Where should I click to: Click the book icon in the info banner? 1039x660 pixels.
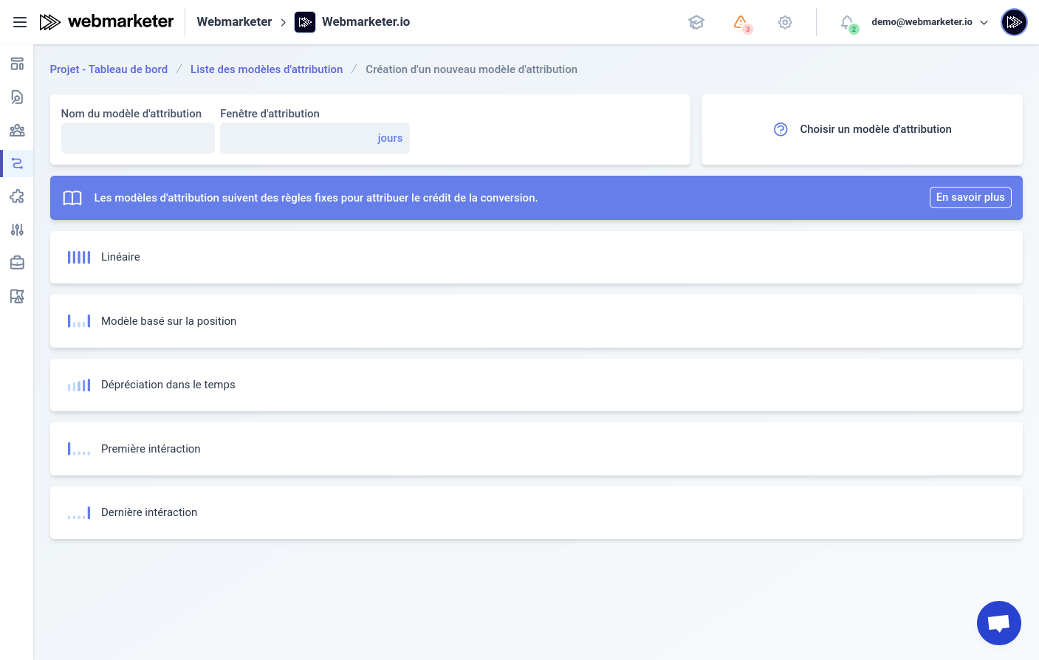[x=72, y=198]
